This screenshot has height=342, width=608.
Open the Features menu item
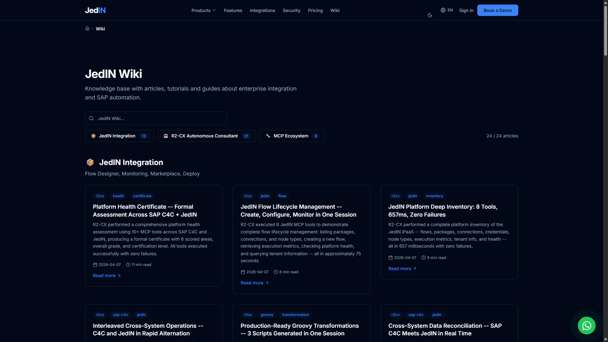click(233, 10)
